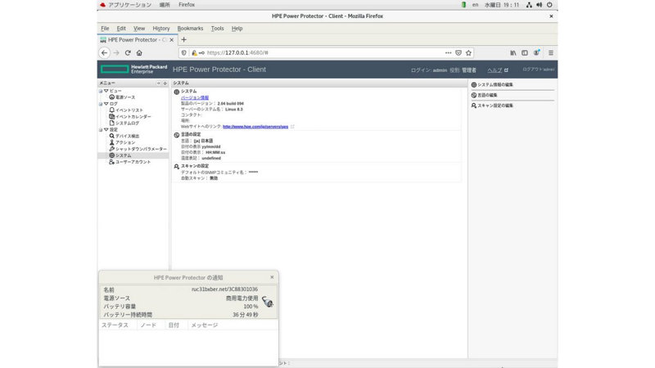The height and width of the screenshot is (368, 655).
Task: Click the Firefox reload button
Action: pyautogui.click(x=128, y=53)
